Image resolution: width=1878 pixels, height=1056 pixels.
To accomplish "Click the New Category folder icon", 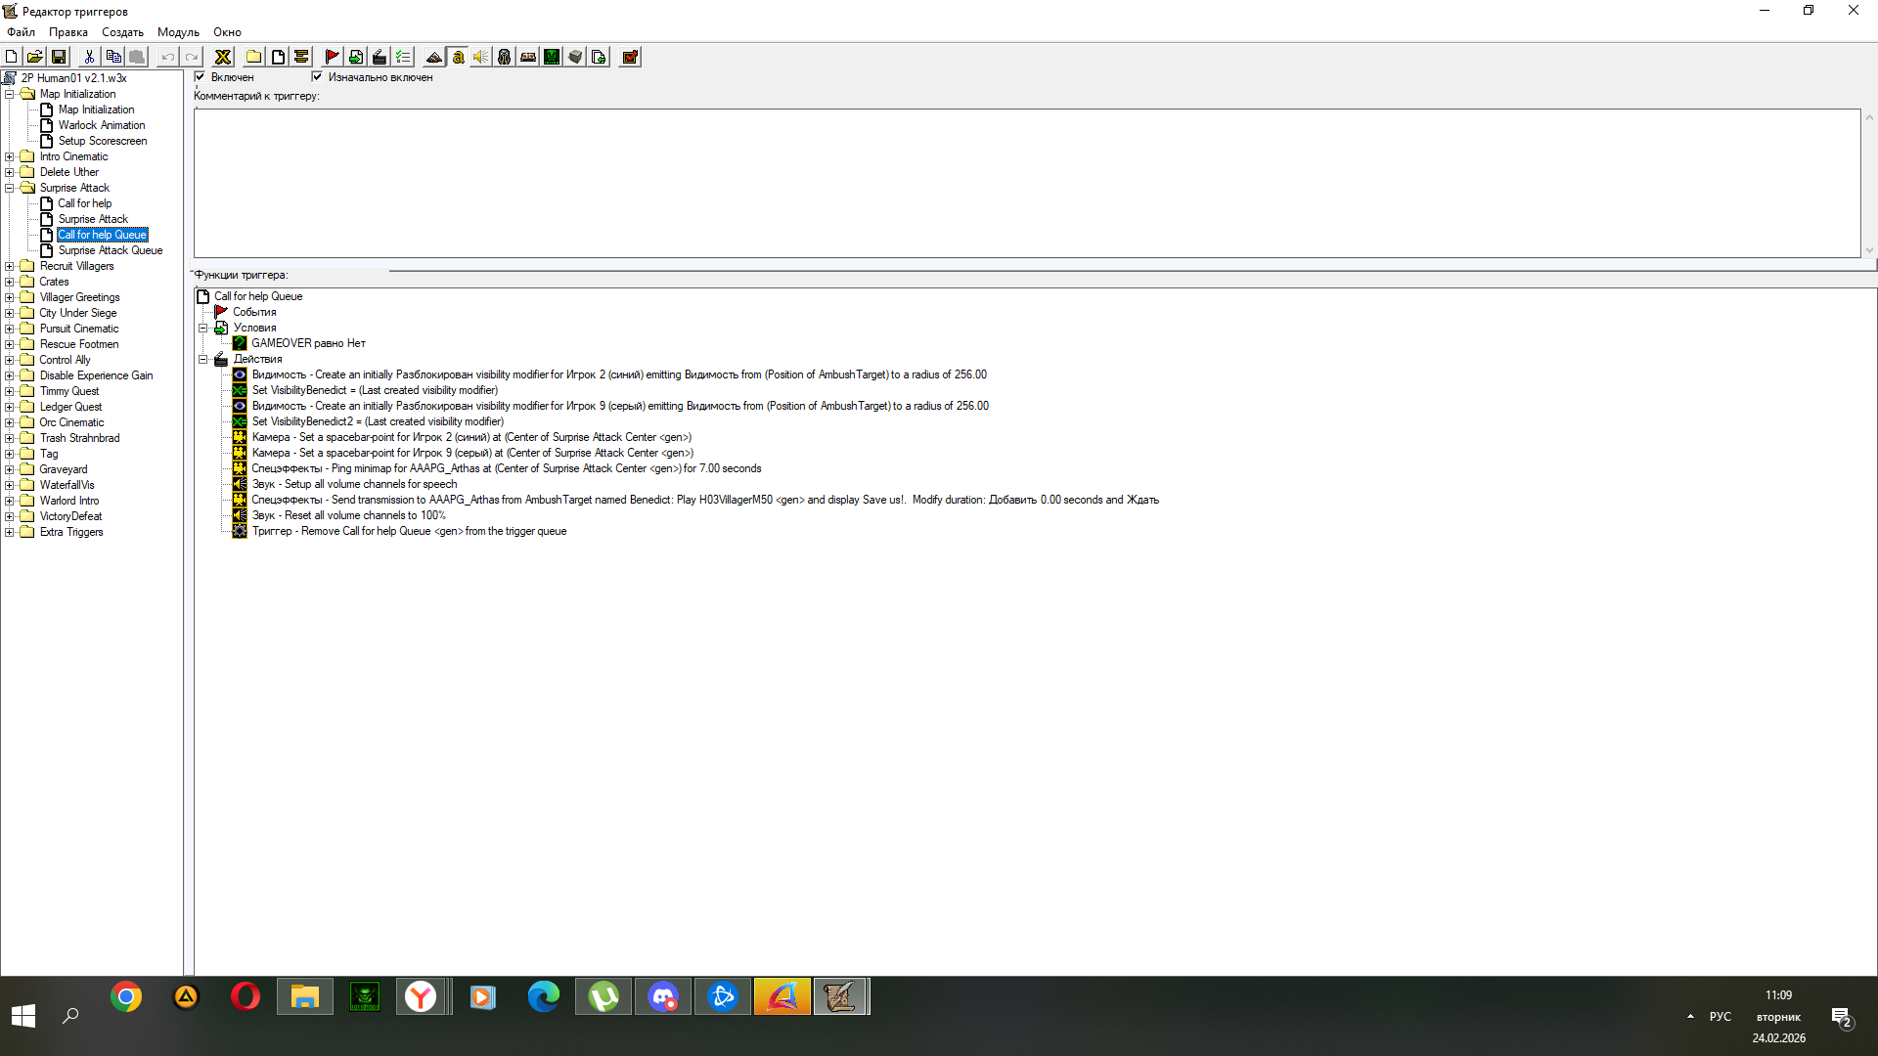I will (253, 57).
